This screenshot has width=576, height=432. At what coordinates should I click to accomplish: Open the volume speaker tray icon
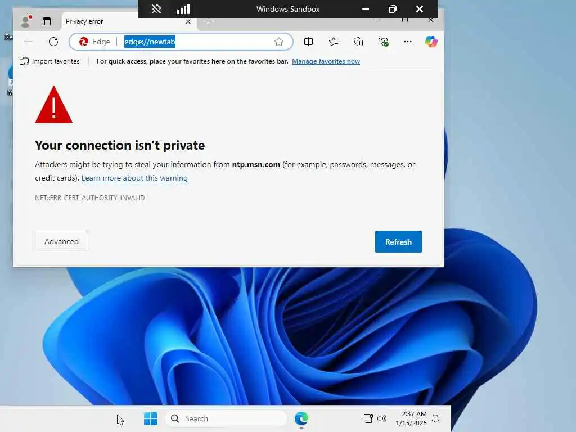382,418
